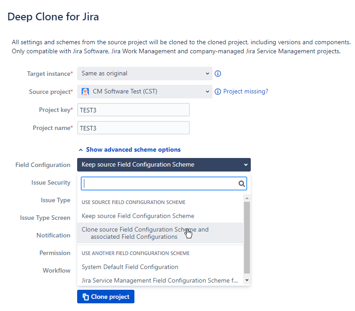Click info icon beside Project missing
The height and width of the screenshot is (311, 355).
[217, 92]
